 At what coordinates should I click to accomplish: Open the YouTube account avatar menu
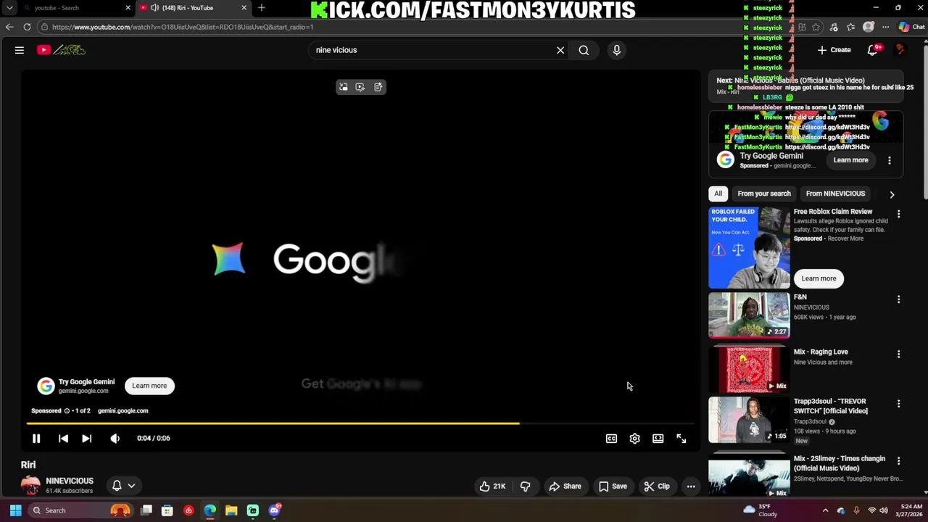pyautogui.click(x=900, y=50)
